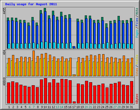Click the Sites legend label

point(137,72)
